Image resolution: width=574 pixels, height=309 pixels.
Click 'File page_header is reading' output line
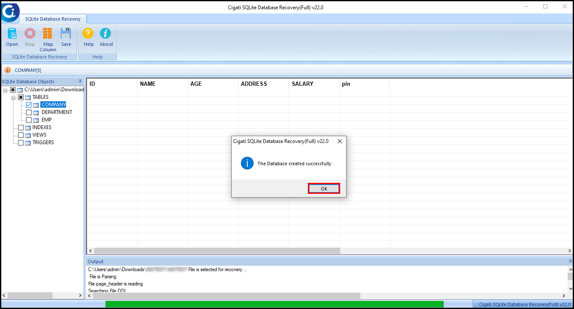point(116,284)
